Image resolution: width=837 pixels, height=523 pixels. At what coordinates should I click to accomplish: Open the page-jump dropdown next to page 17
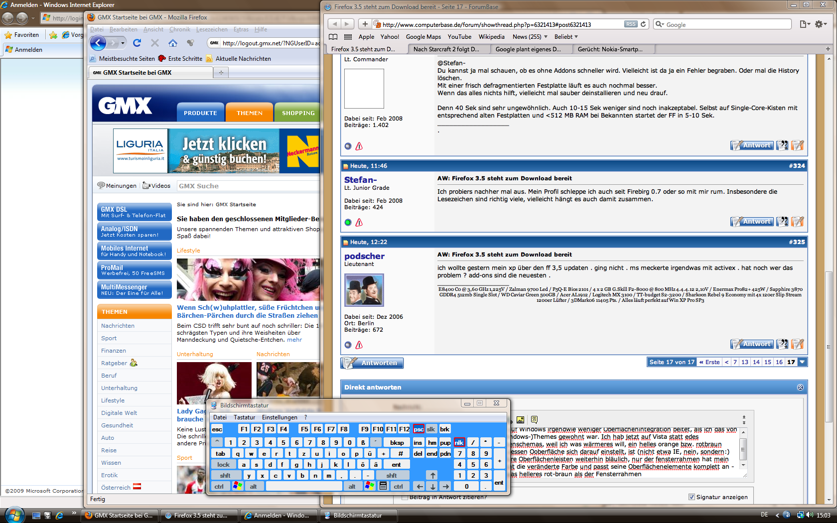click(802, 362)
